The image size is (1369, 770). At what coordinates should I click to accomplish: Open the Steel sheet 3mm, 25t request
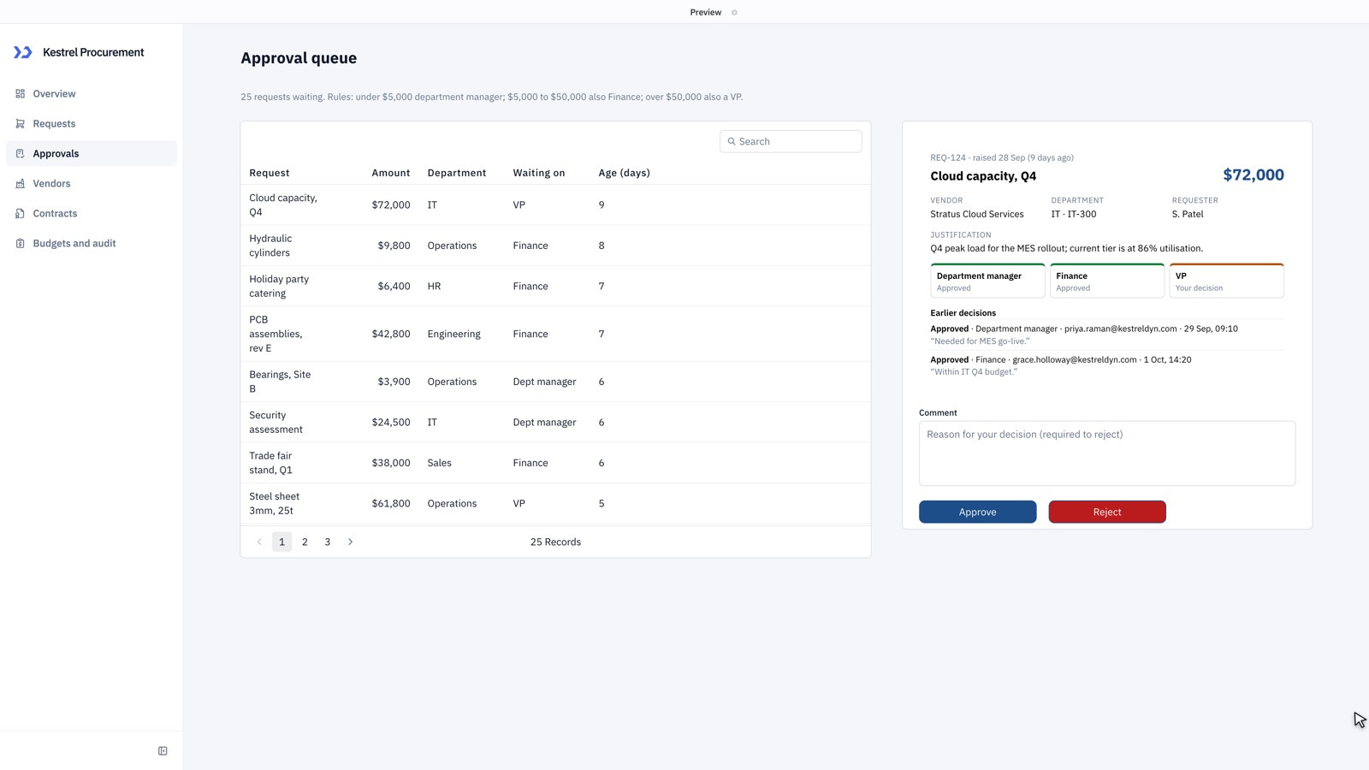pos(555,503)
